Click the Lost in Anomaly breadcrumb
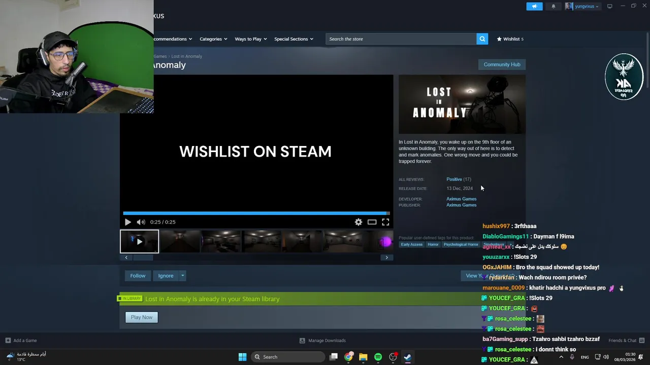Viewport: 650px width, 365px height. 186,56
